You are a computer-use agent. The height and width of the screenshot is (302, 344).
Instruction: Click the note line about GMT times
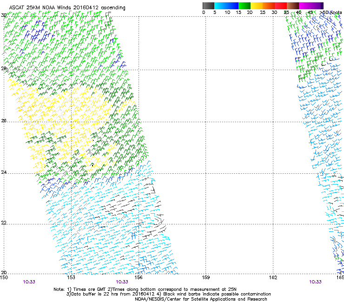click(145, 289)
